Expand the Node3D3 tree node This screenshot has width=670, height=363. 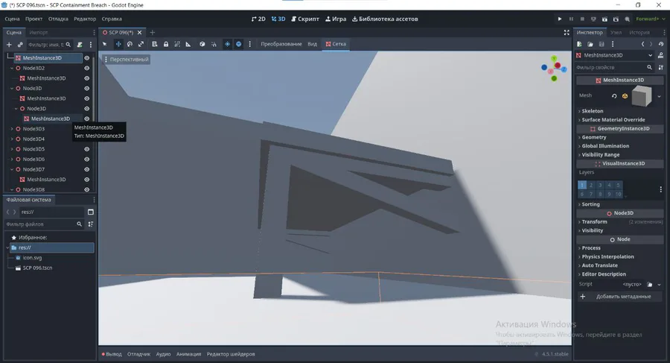(x=12, y=129)
